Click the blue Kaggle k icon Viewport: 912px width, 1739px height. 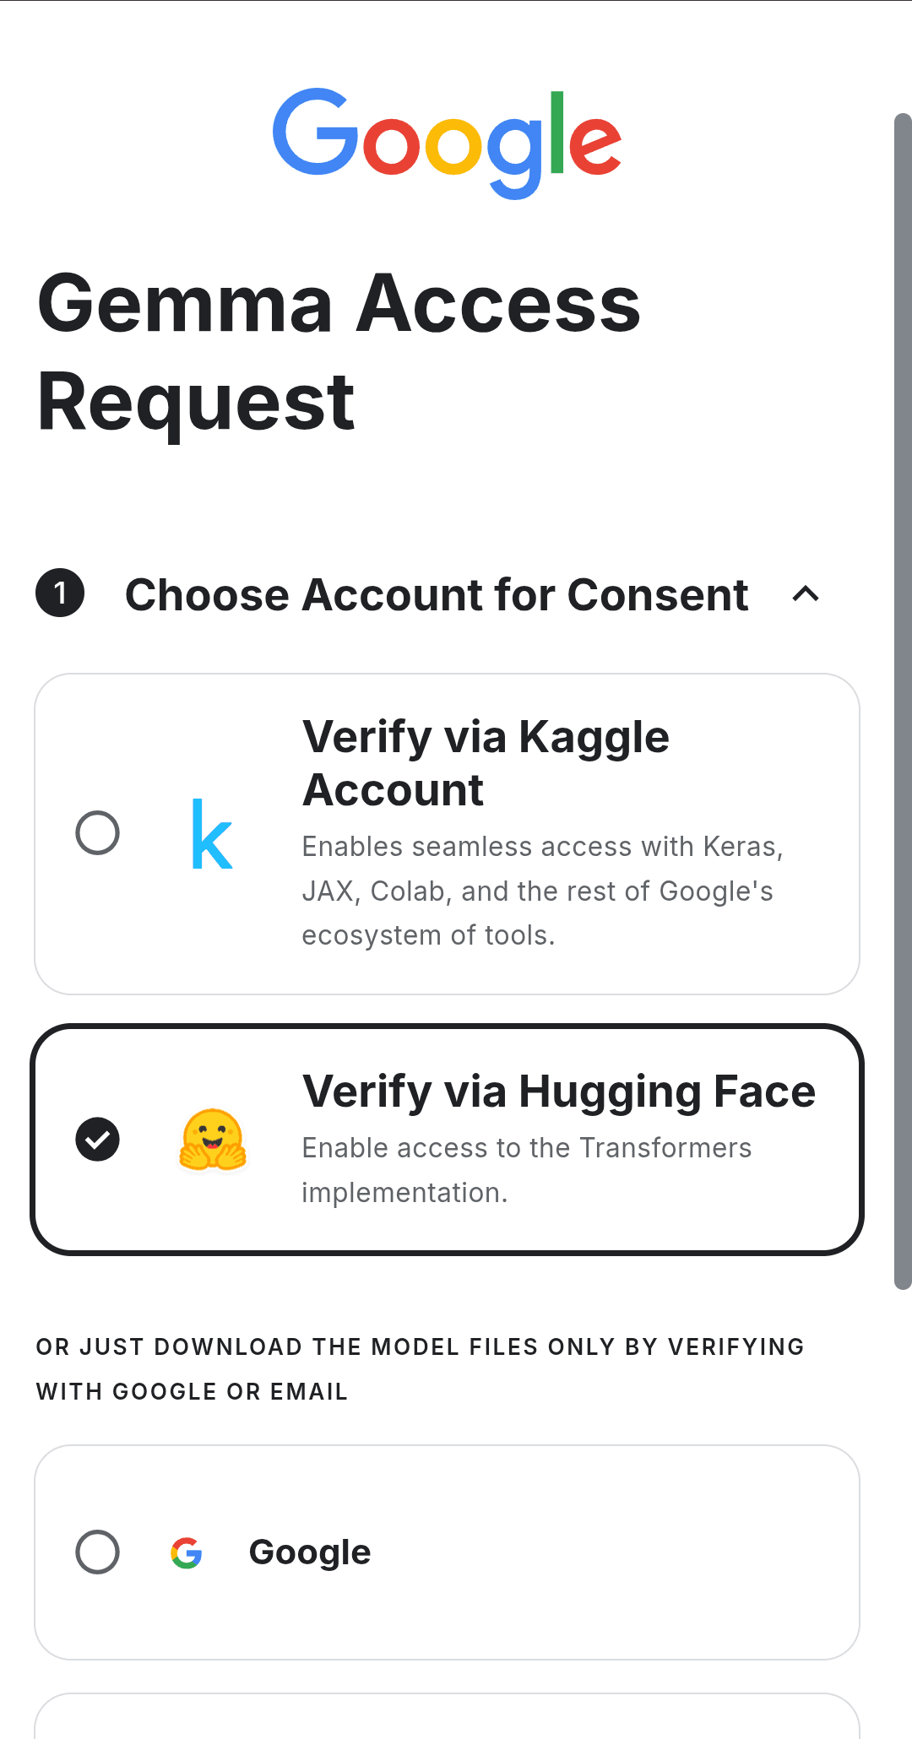coord(212,834)
